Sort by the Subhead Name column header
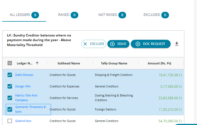Viewport: 197px width, 125px height. (x=69, y=63)
